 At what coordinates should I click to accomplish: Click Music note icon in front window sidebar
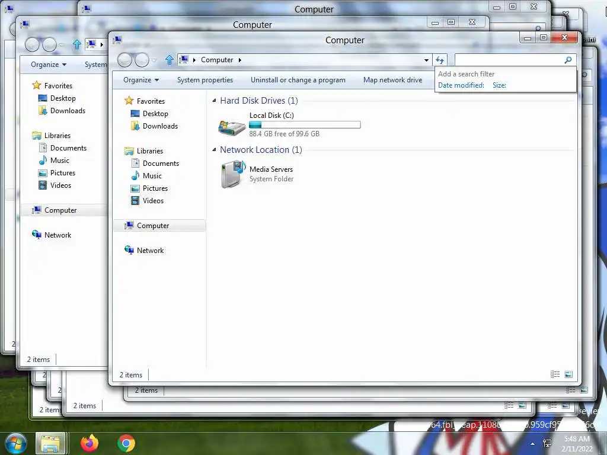click(135, 175)
